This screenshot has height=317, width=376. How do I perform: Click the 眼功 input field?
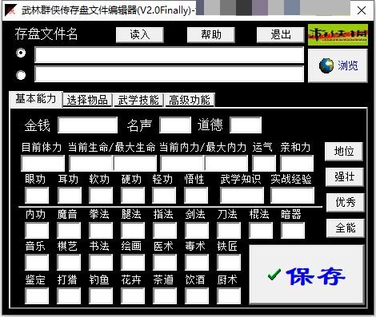tap(37, 195)
